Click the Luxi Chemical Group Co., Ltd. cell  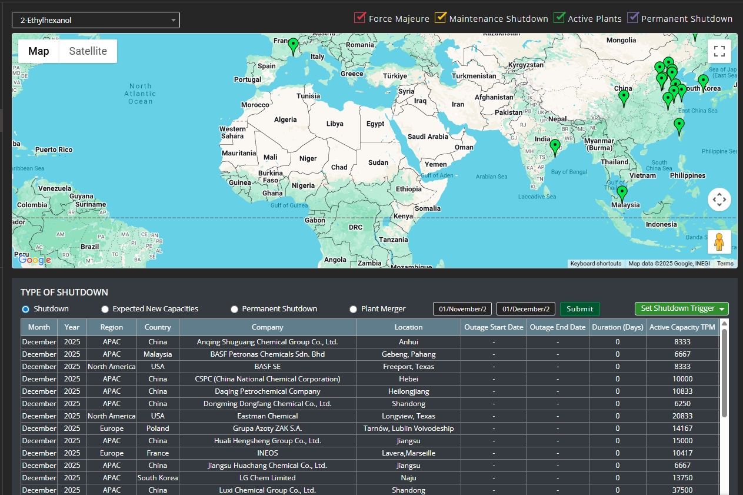point(268,490)
